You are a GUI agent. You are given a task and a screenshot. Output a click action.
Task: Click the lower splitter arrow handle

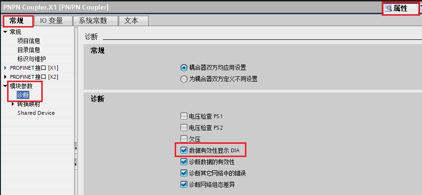tap(76, 164)
